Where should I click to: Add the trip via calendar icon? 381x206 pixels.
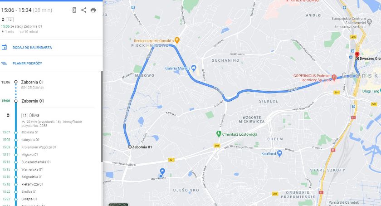click(4, 47)
